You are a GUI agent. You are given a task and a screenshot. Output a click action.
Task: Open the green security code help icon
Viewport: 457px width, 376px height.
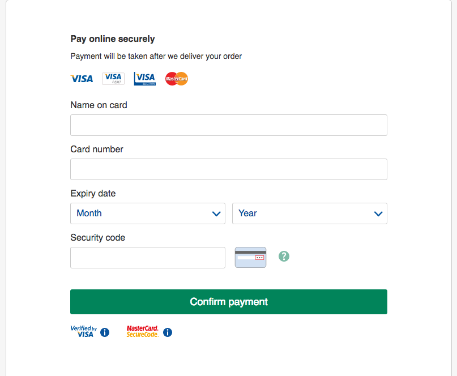(284, 257)
